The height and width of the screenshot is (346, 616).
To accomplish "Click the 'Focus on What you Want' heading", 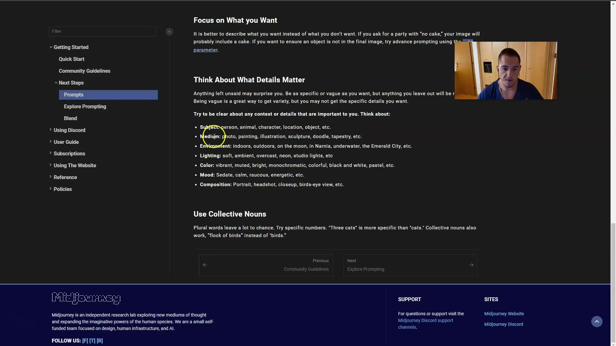I will [x=235, y=21].
